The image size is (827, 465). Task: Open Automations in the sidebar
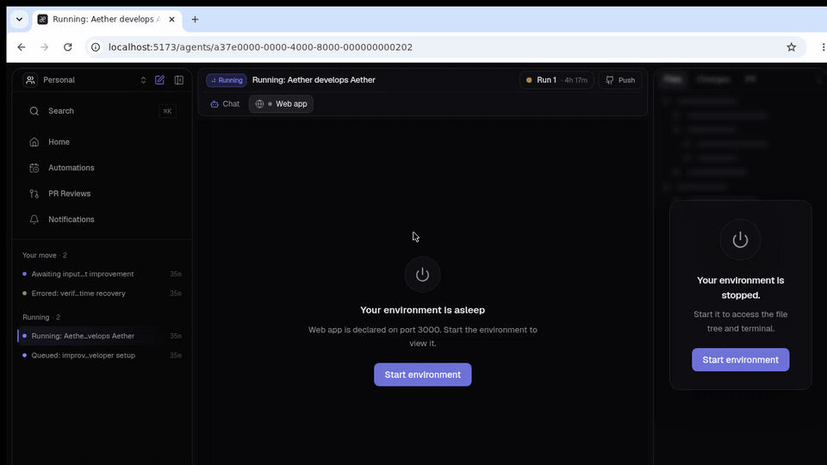103,168
